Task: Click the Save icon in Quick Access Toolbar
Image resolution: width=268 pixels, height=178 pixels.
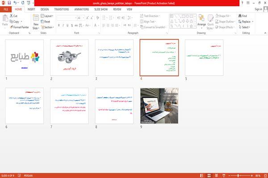Action: 9,3
